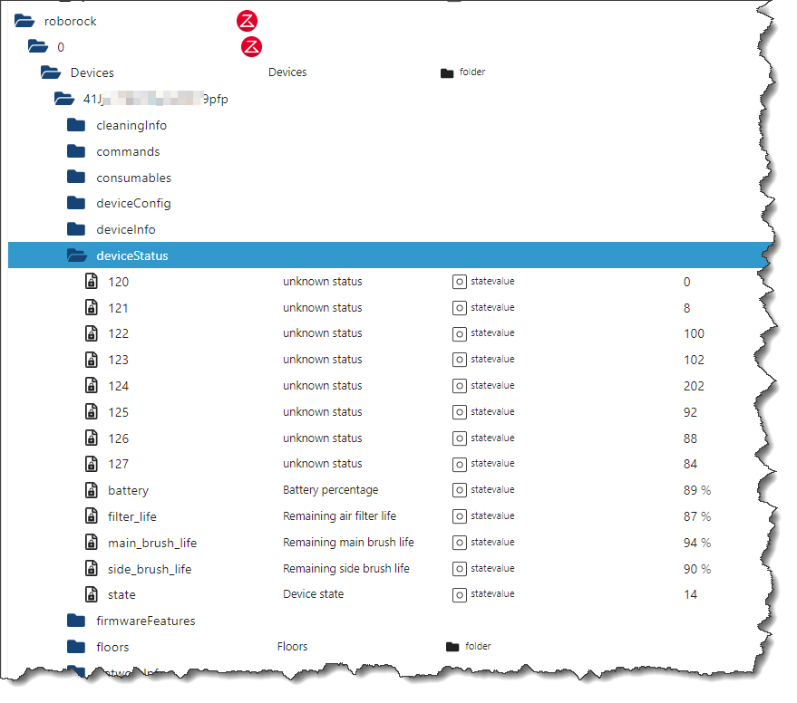The image size is (797, 703).
Task: Click the filter_life value 87 %
Action: 697,516
